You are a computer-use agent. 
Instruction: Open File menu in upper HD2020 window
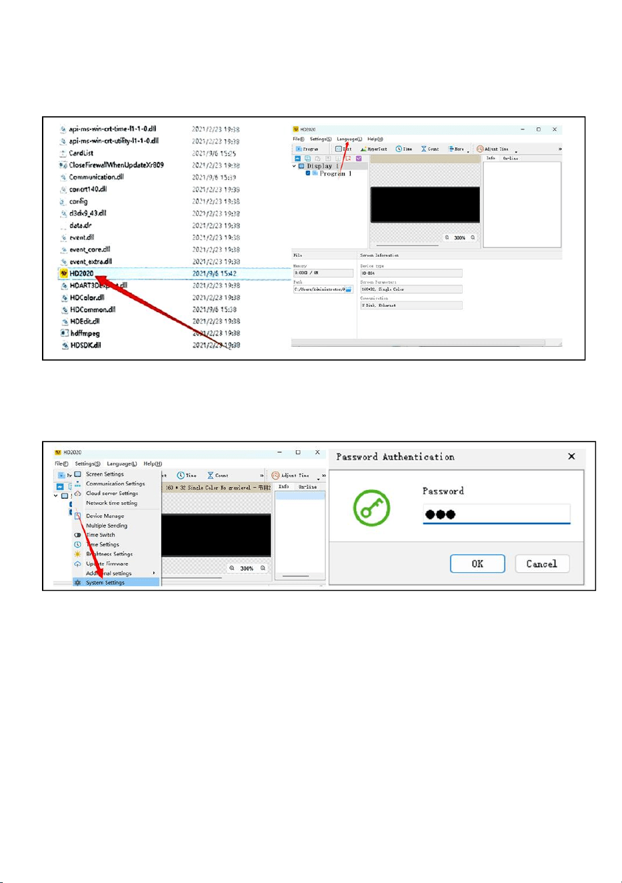point(299,139)
